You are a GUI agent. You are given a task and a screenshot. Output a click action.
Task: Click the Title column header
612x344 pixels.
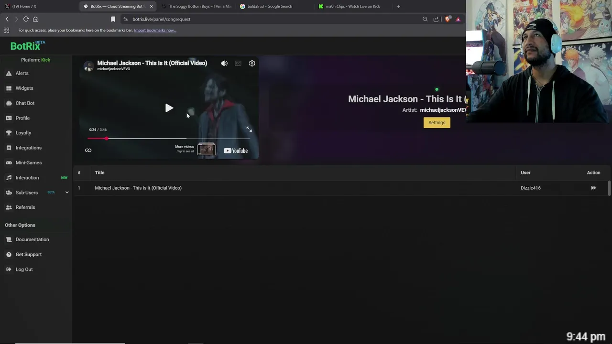(x=99, y=172)
